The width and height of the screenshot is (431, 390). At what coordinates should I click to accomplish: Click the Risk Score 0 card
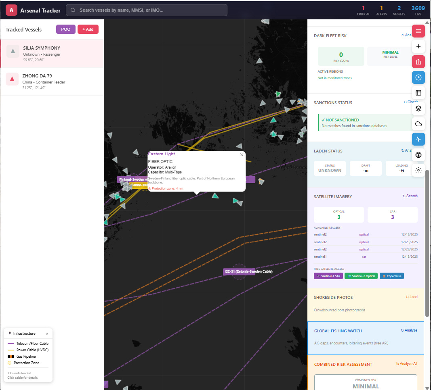point(341,56)
